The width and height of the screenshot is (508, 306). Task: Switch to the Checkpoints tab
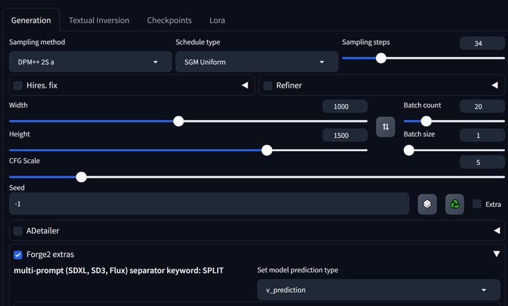(169, 20)
